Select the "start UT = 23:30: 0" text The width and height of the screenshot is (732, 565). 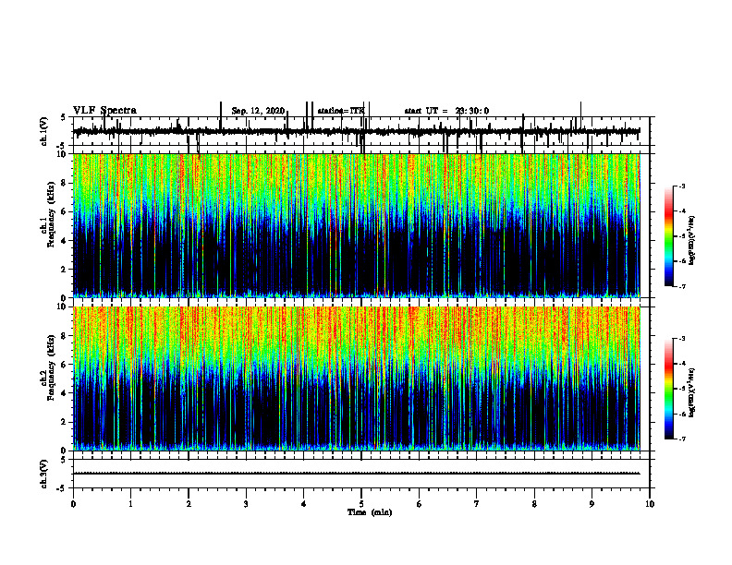(446, 111)
